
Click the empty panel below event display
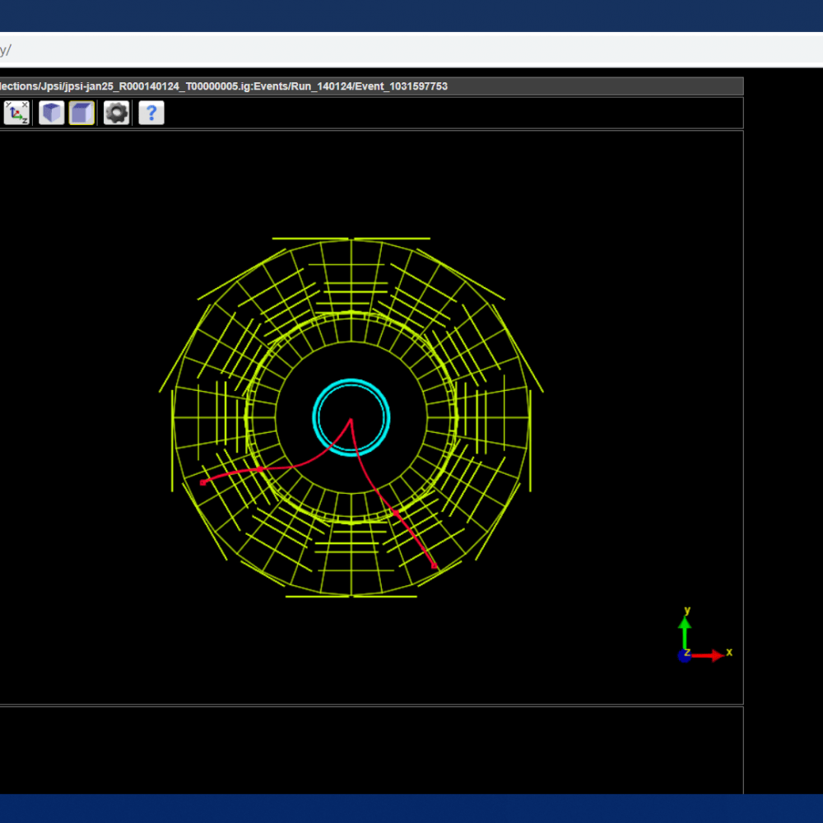pyautogui.click(x=370, y=749)
